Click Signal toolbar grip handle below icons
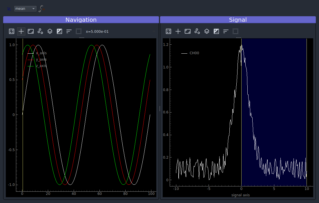Screen dimensions: 319x203 click(238, 38)
